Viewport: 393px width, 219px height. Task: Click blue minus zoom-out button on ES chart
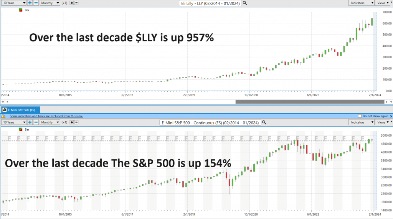click(x=36, y=122)
